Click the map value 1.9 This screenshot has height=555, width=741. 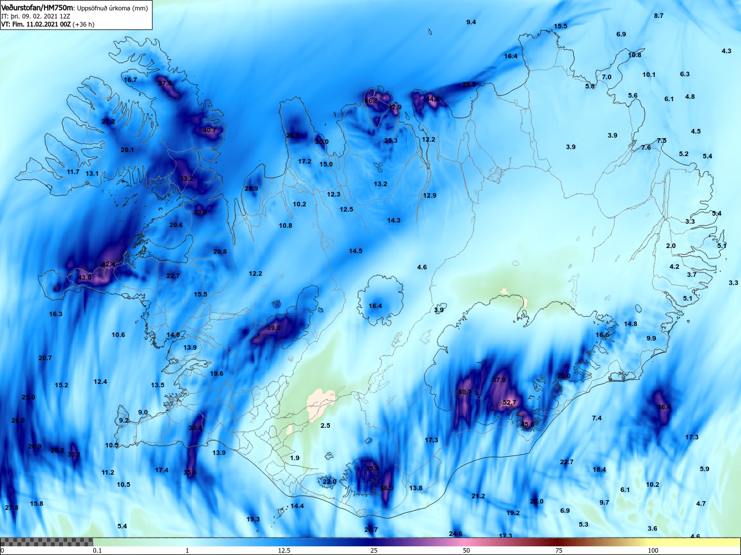click(x=295, y=458)
